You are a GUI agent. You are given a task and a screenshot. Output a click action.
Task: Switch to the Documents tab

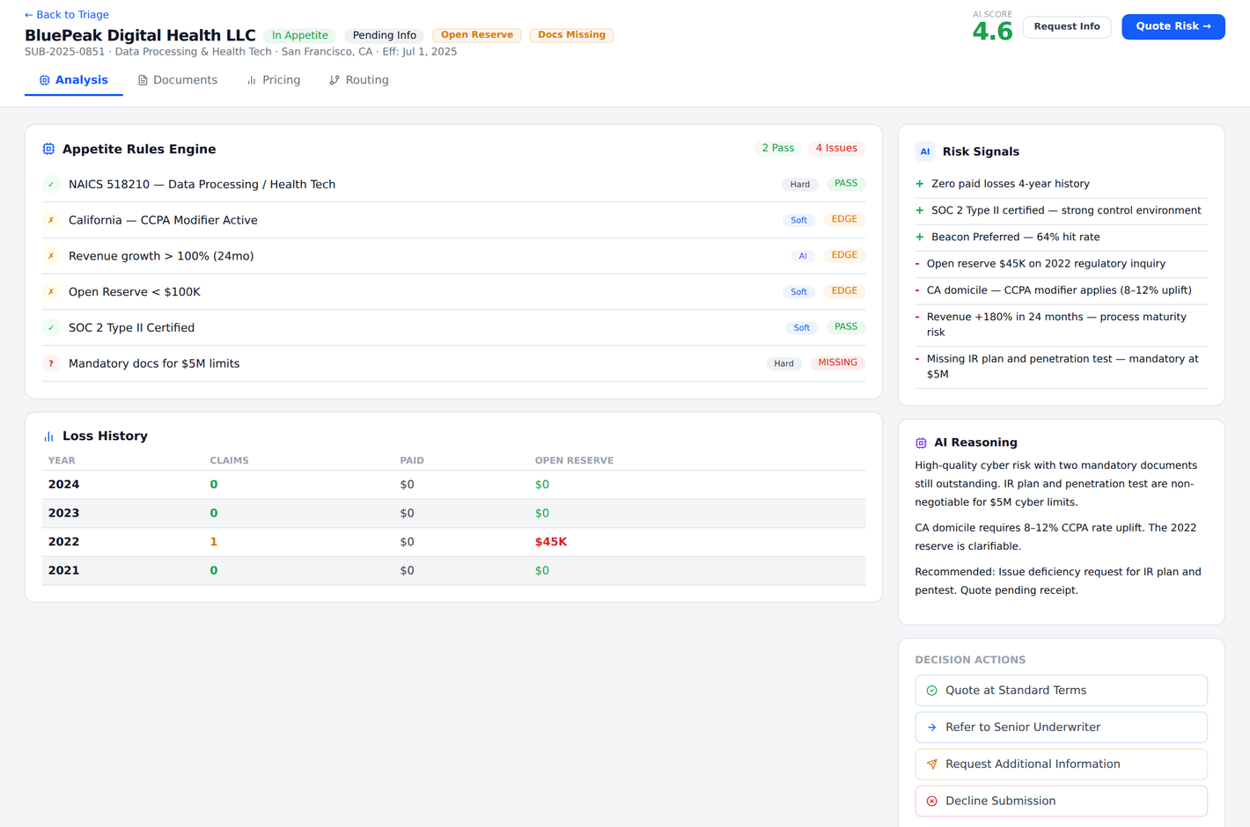tap(178, 80)
